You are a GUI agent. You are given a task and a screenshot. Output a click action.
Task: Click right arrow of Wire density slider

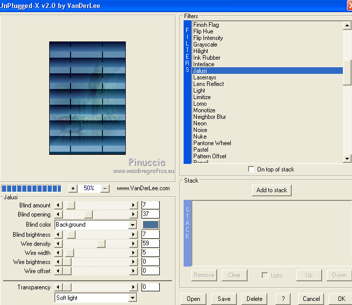pos(133,244)
